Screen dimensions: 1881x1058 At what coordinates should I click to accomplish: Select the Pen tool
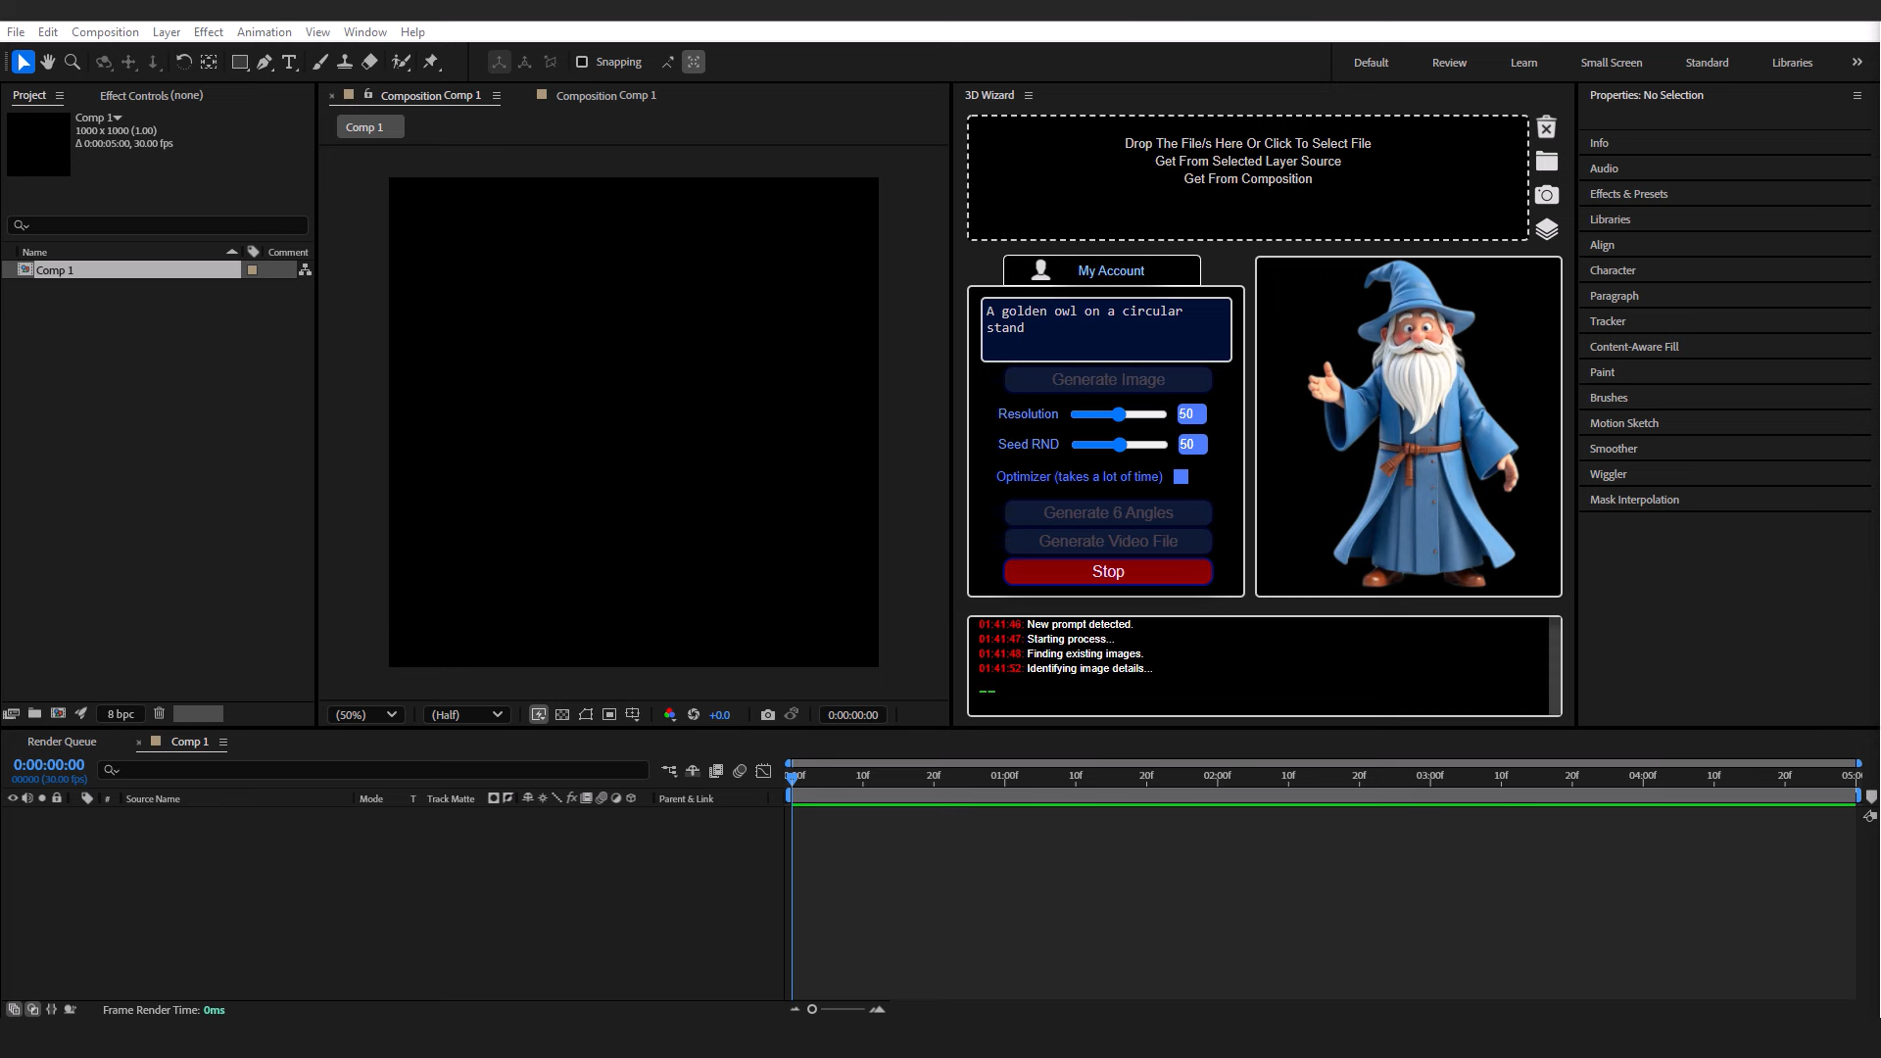265,62
